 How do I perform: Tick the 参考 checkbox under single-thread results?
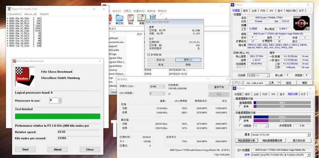pos(240,106)
